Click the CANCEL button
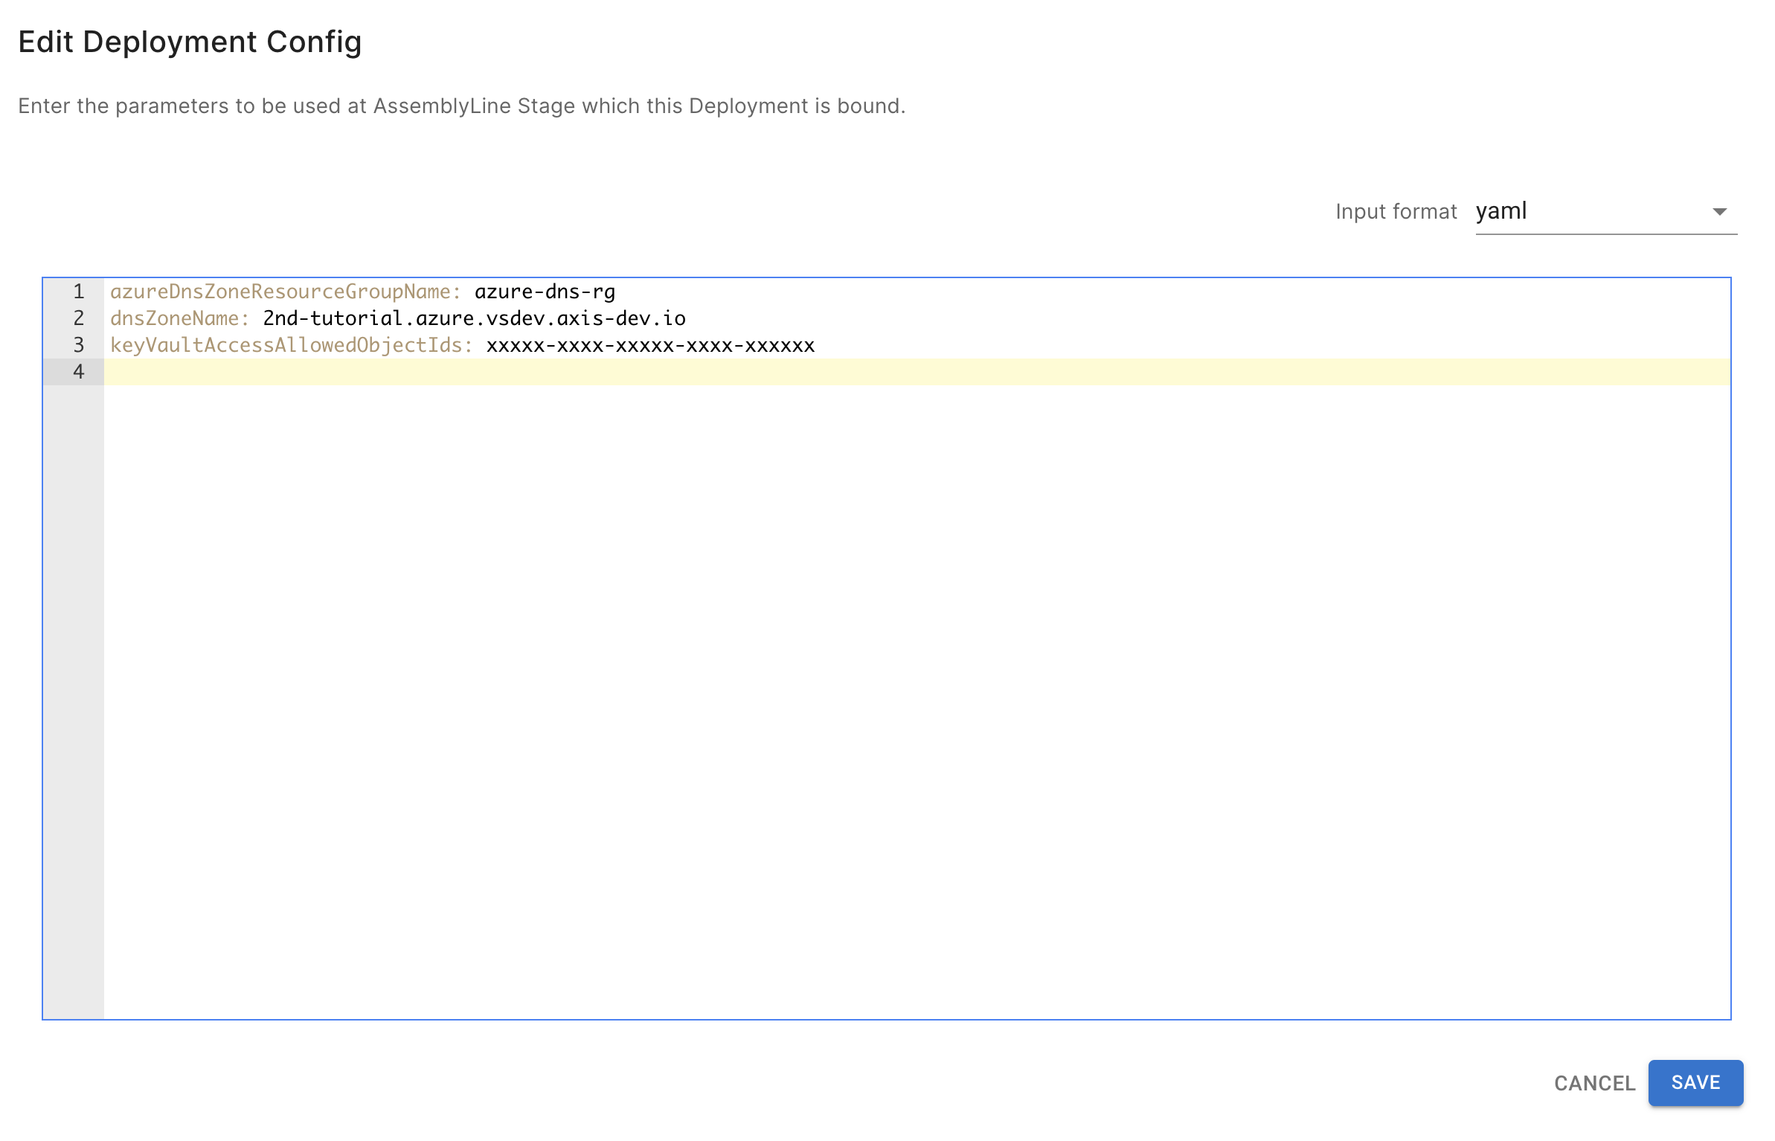1775x1141 pixels. coord(1594,1083)
